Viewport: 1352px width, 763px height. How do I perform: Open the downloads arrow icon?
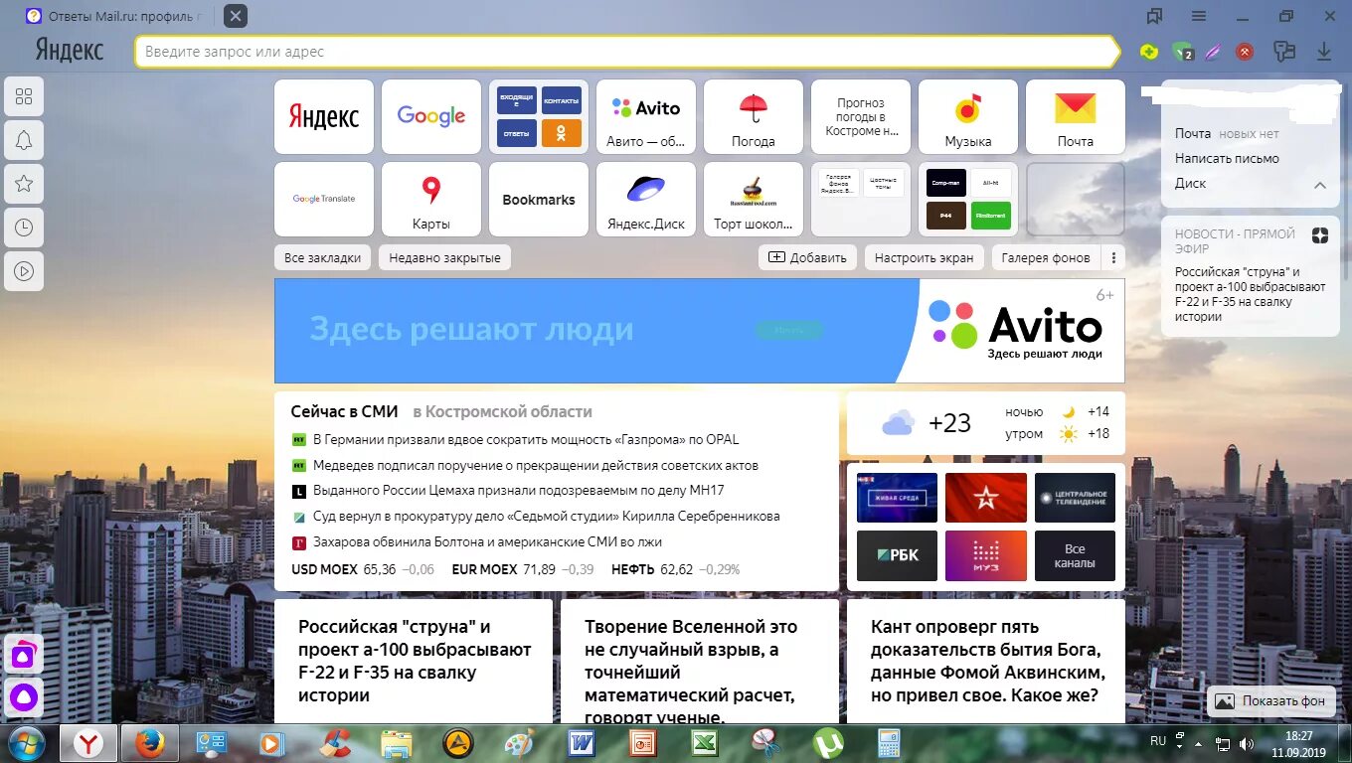(1324, 52)
